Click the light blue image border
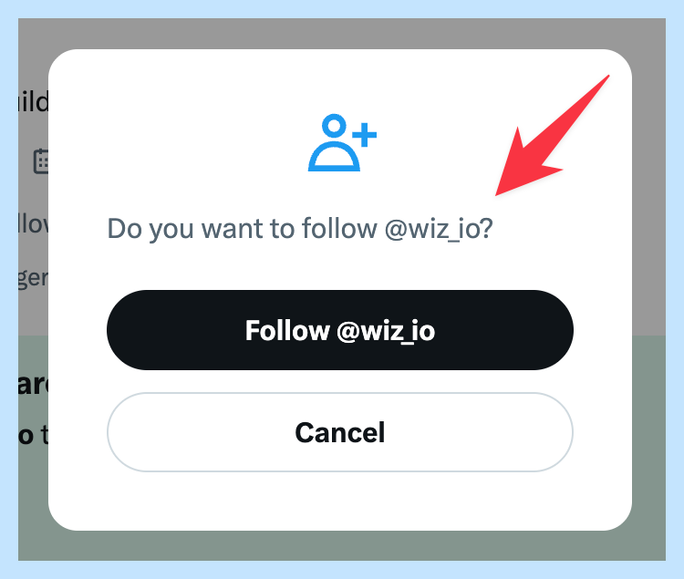 [x=342, y=9]
